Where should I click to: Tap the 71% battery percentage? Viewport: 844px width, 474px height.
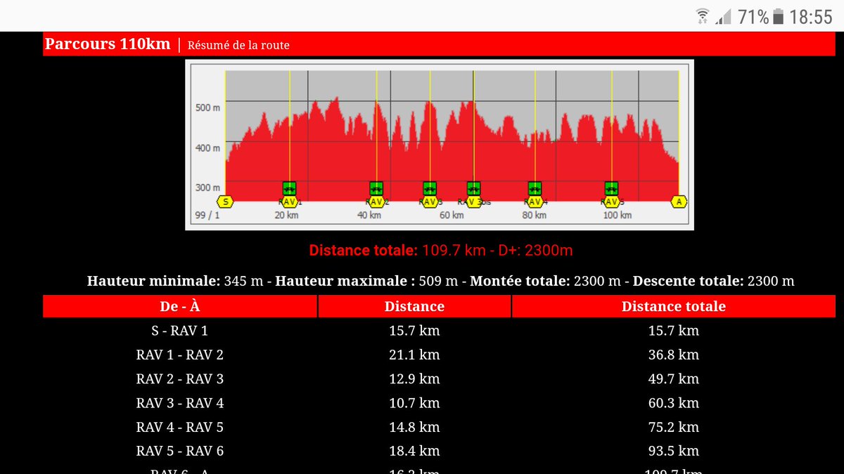753,17
